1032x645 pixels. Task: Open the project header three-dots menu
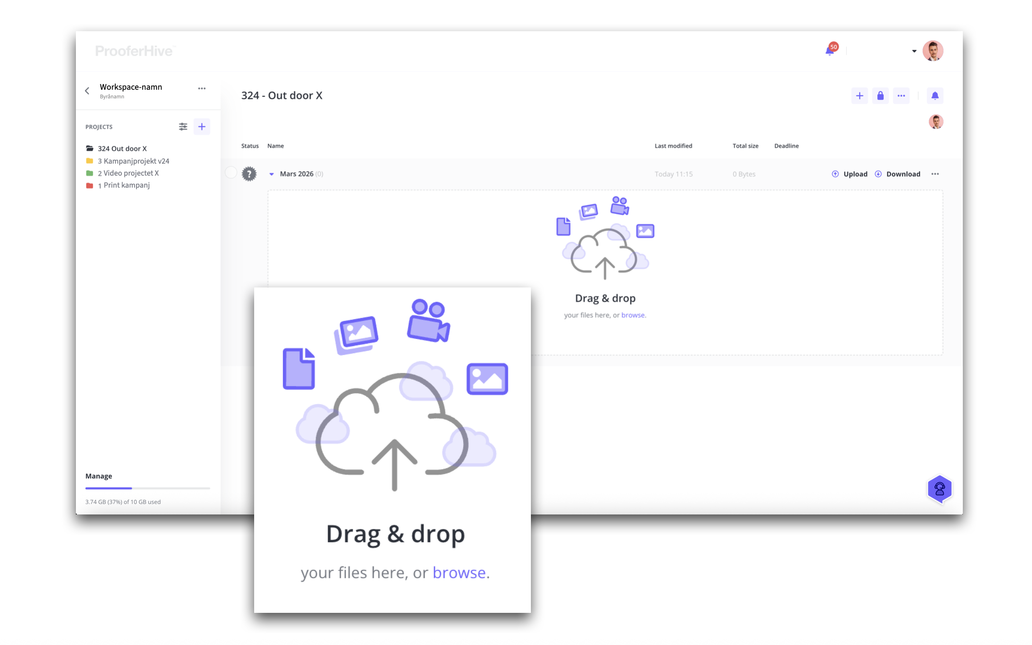click(901, 96)
